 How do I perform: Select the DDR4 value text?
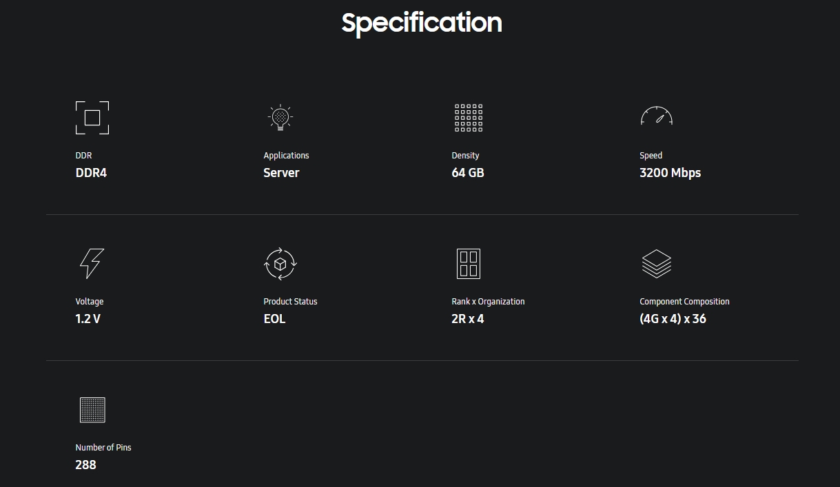point(91,173)
